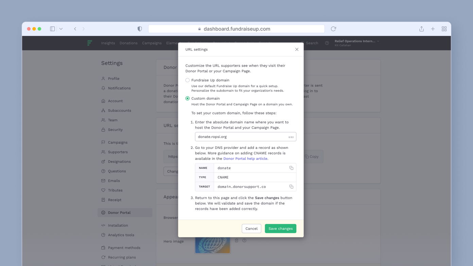Click the Save changes button
This screenshot has height=266, width=473.
(x=280, y=228)
